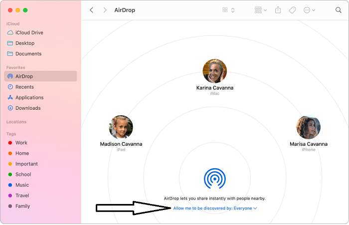The image size is (349, 225).
Task: Filter by the School tag label
Action: tap(23, 175)
